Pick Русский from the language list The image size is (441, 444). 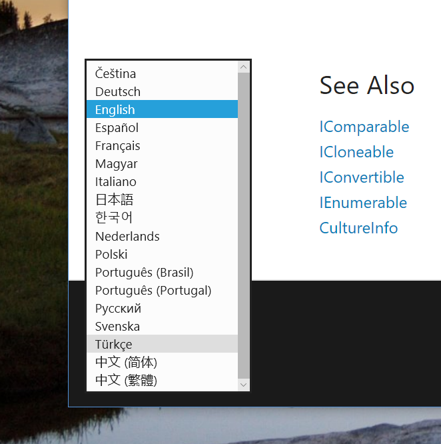162,308
